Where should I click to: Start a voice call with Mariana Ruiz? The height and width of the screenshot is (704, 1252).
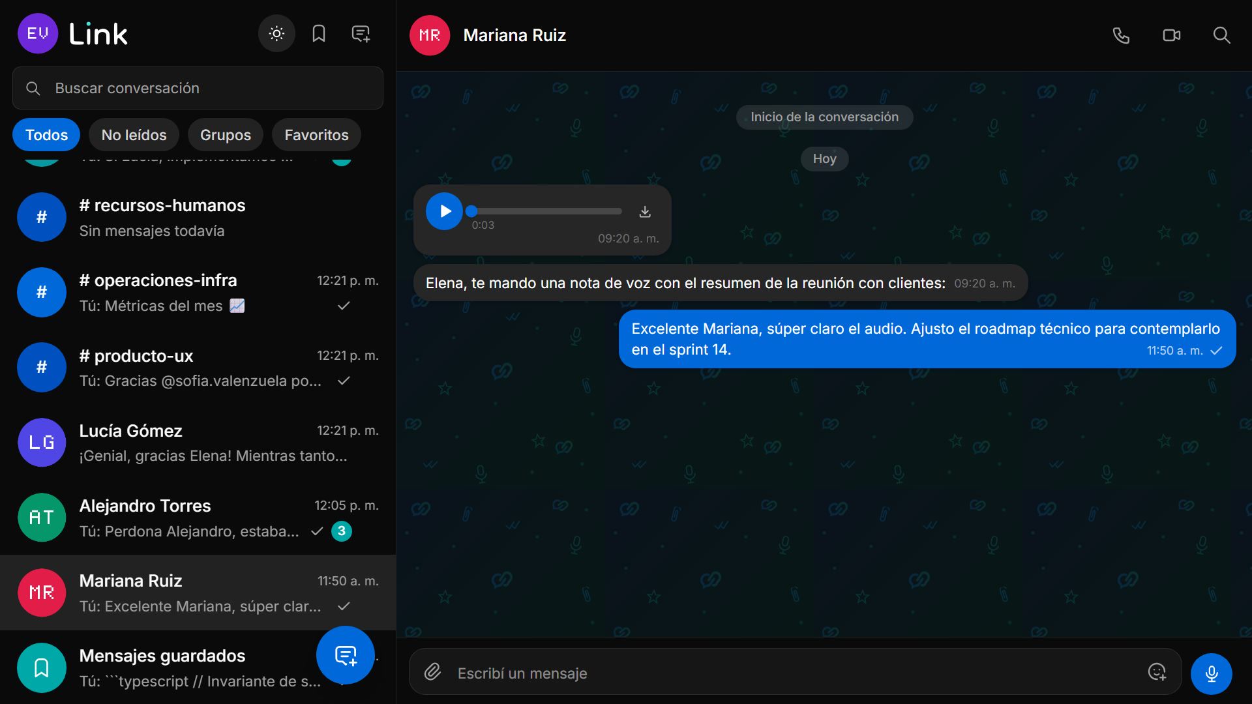pos(1121,35)
